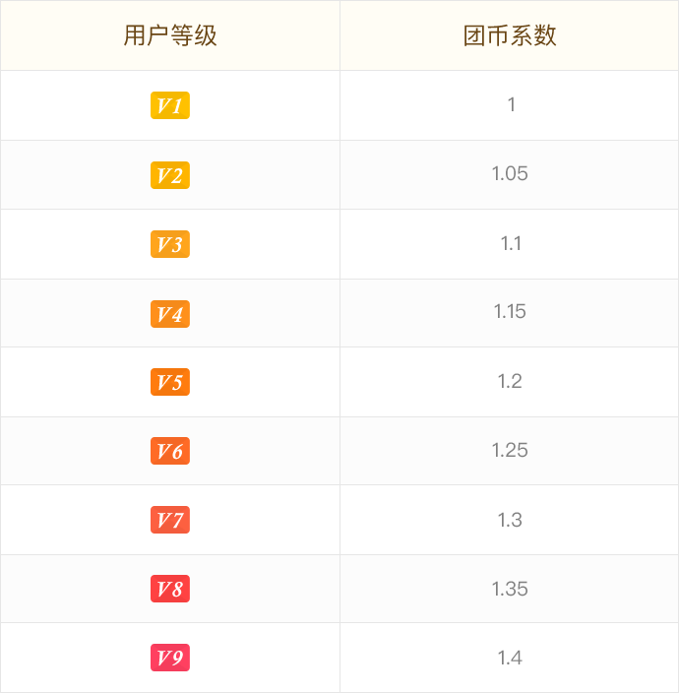The height and width of the screenshot is (693, 679).
Task: Select the V7 level badge
Action: point(170,520)
